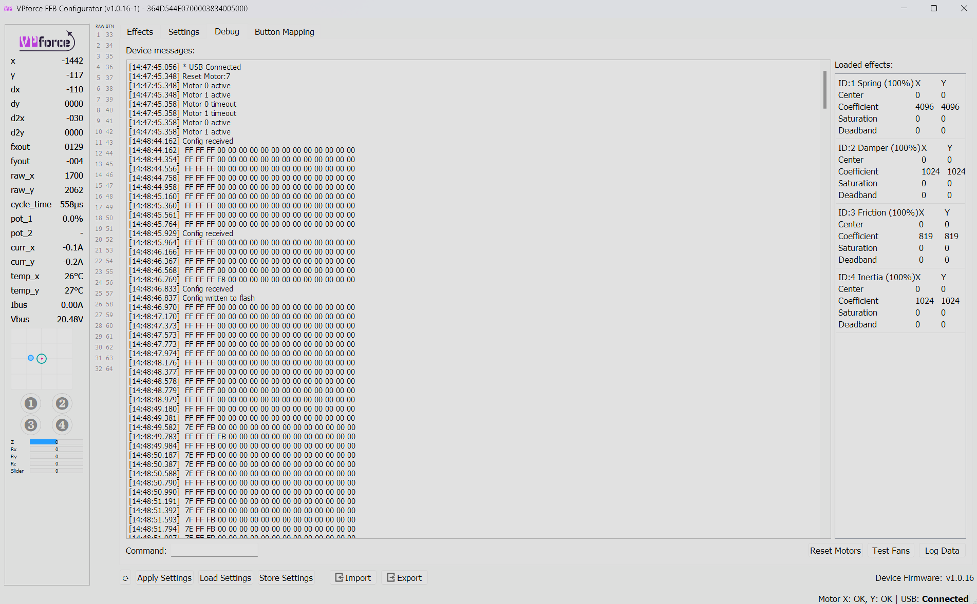Click the Reset Motors button
The width and height of the screenshot is (977, 604).
[835, 550]
